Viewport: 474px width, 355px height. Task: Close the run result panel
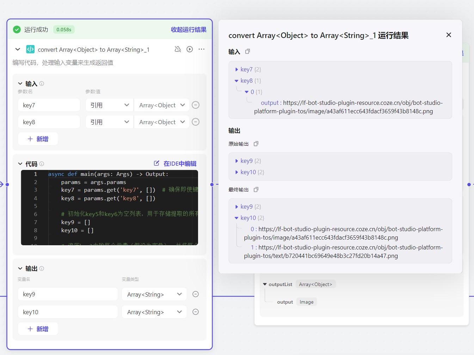tap(449, 35)
